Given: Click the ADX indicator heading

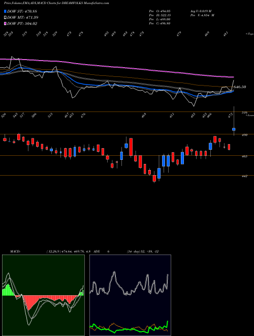Looking at the screenshot, I should tap(97, 251).
